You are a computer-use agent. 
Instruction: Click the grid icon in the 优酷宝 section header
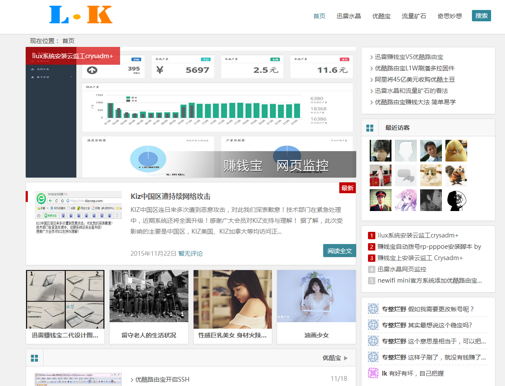coord(34,358)
